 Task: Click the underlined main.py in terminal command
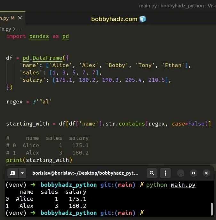[183, 185]
